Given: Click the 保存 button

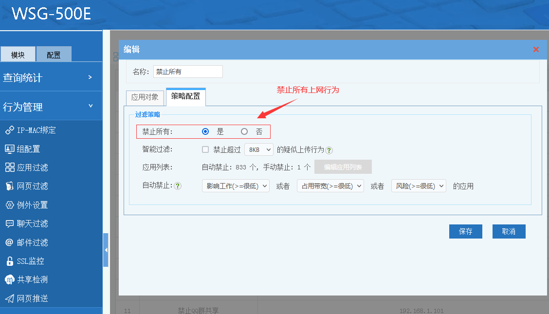Looking at the screenshot, I should [x=465, y=231].
